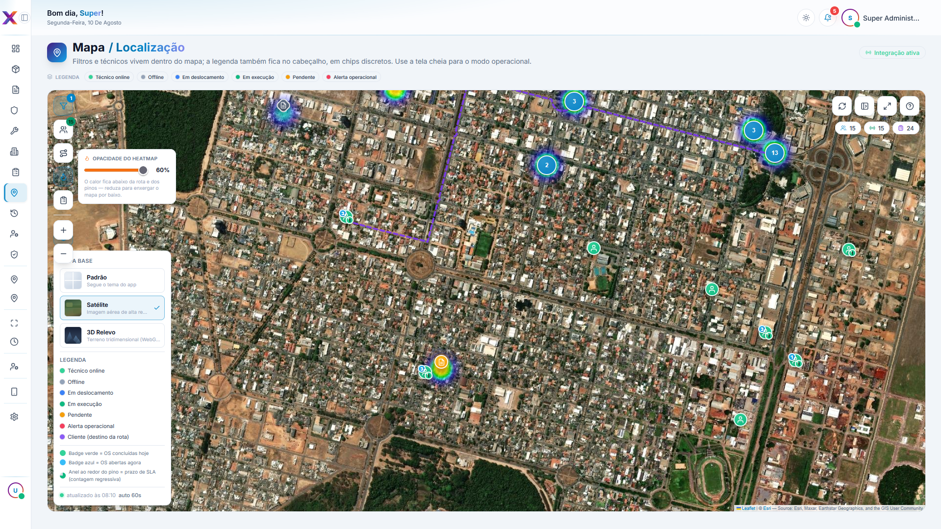
Task: Toggle the Pendente legend chip
Action: coord(300,77)
